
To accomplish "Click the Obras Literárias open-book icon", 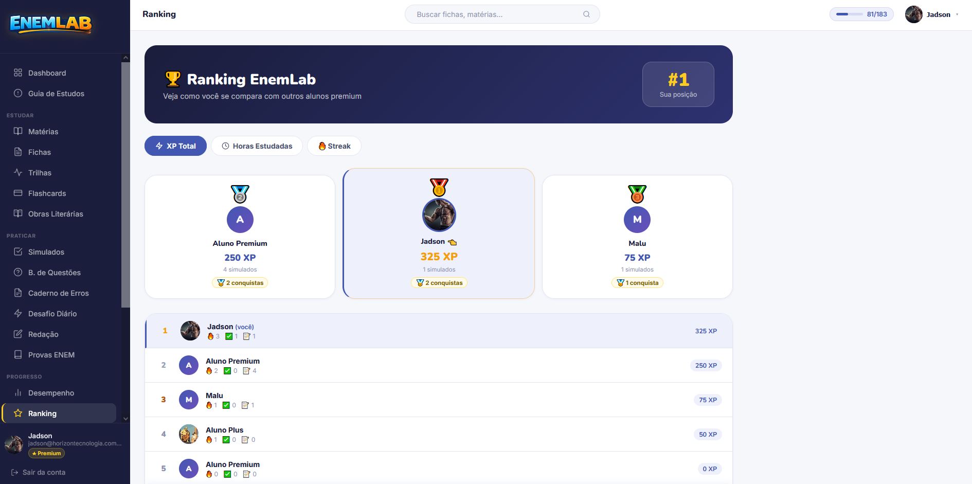I will click(18, 214).
